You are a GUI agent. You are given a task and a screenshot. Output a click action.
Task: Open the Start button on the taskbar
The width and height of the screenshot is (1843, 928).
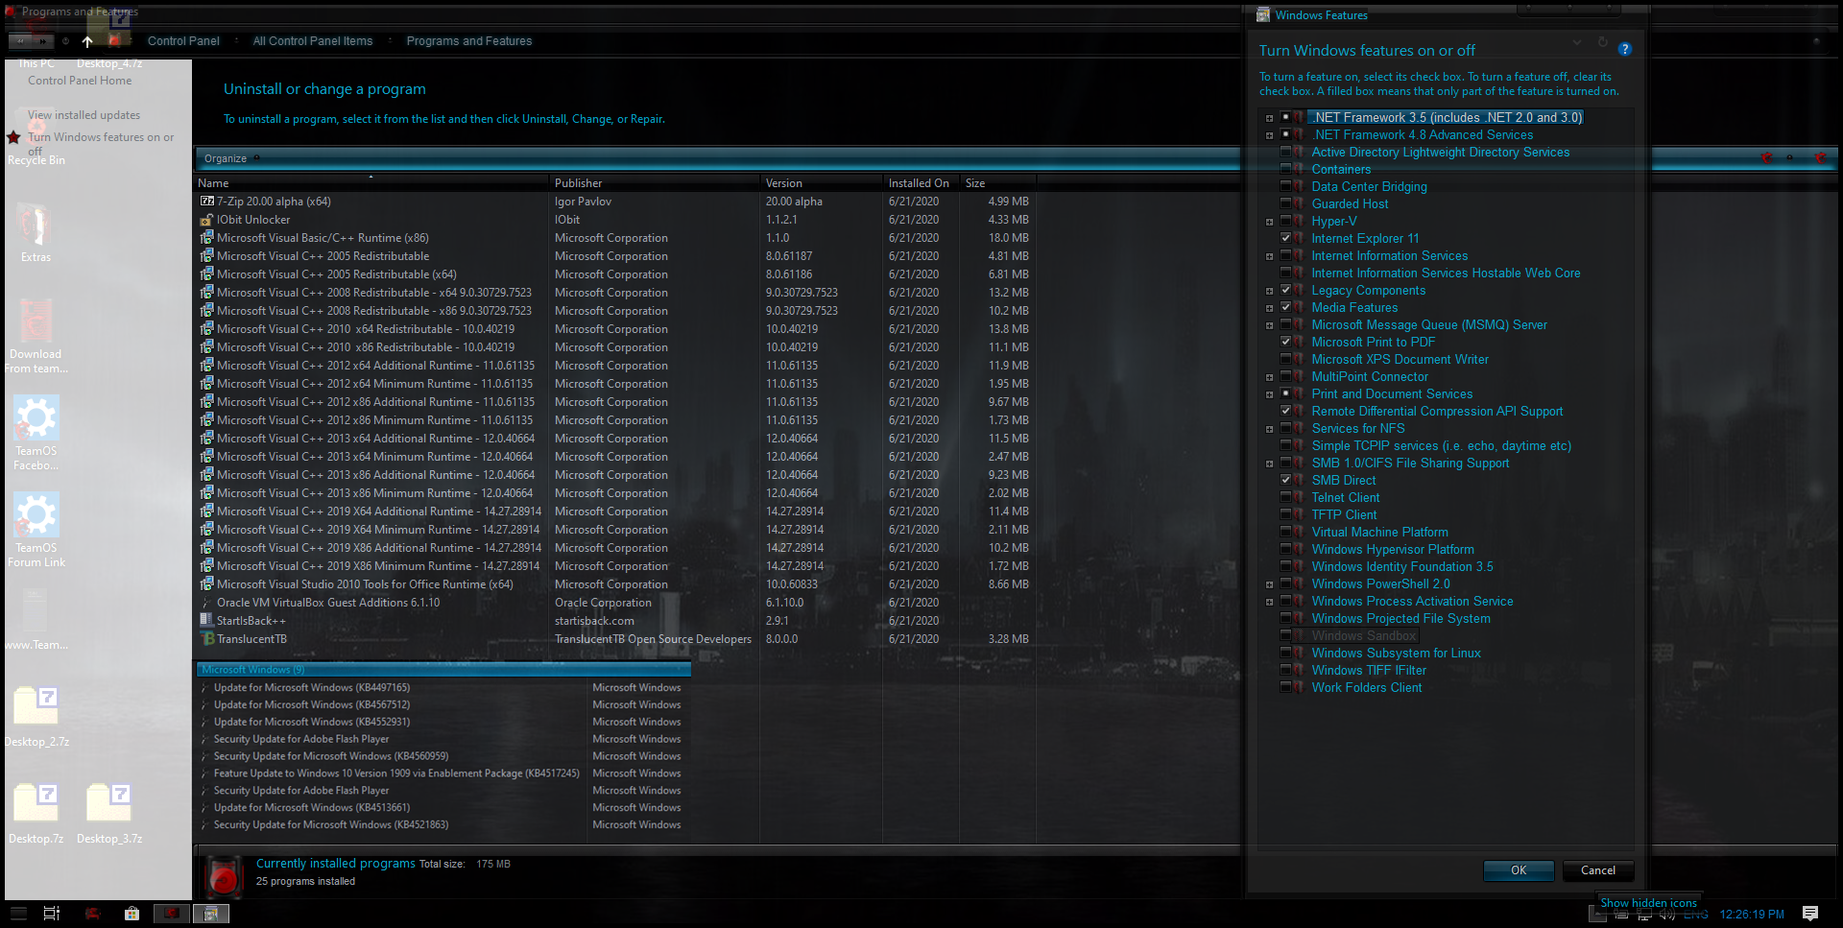(18, 914)
